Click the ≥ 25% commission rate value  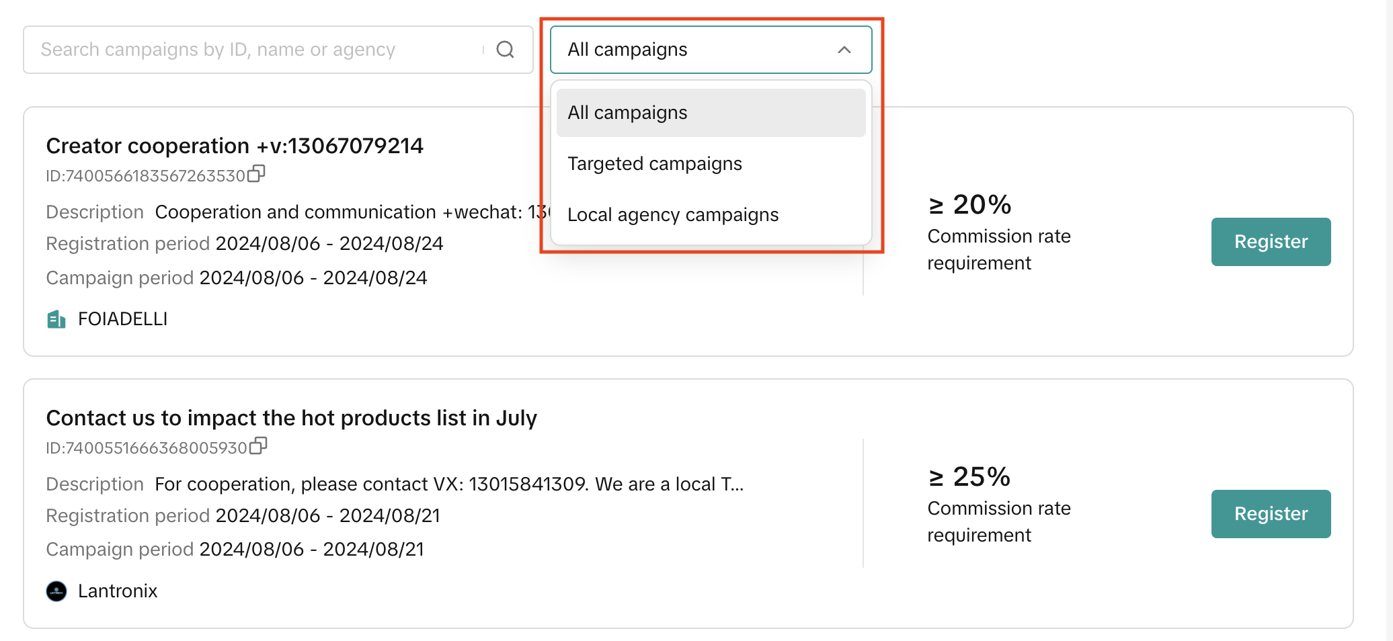(x=969, y=477)
